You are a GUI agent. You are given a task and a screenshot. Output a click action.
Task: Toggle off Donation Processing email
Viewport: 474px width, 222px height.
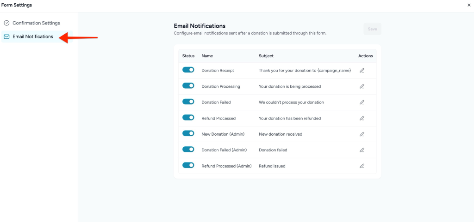point(188,86)
